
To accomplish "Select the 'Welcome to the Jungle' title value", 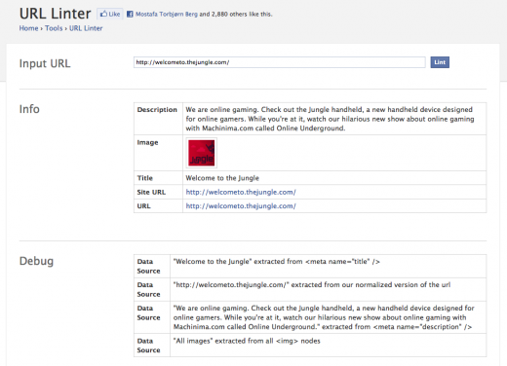I will (222, 178).
